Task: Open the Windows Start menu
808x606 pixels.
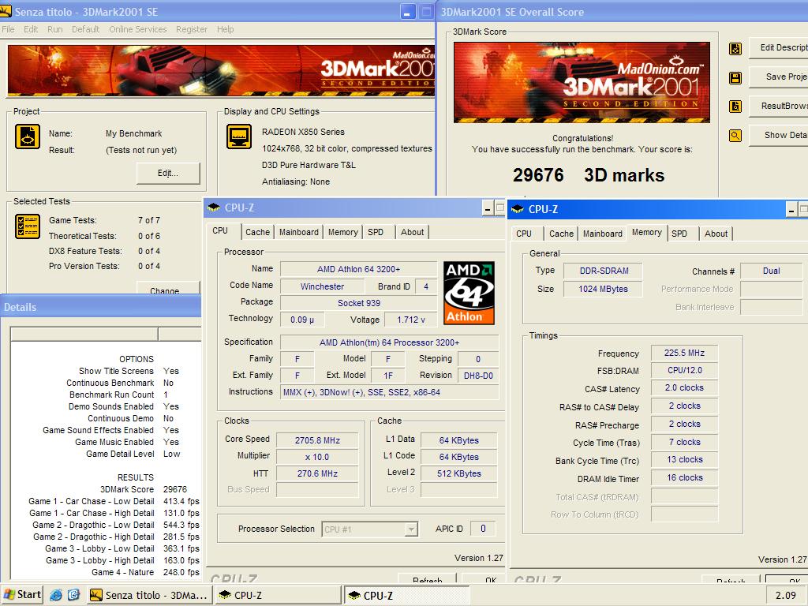Action: [21, 595]
